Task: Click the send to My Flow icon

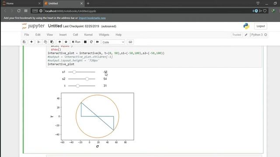Action: tap(261, 11)
